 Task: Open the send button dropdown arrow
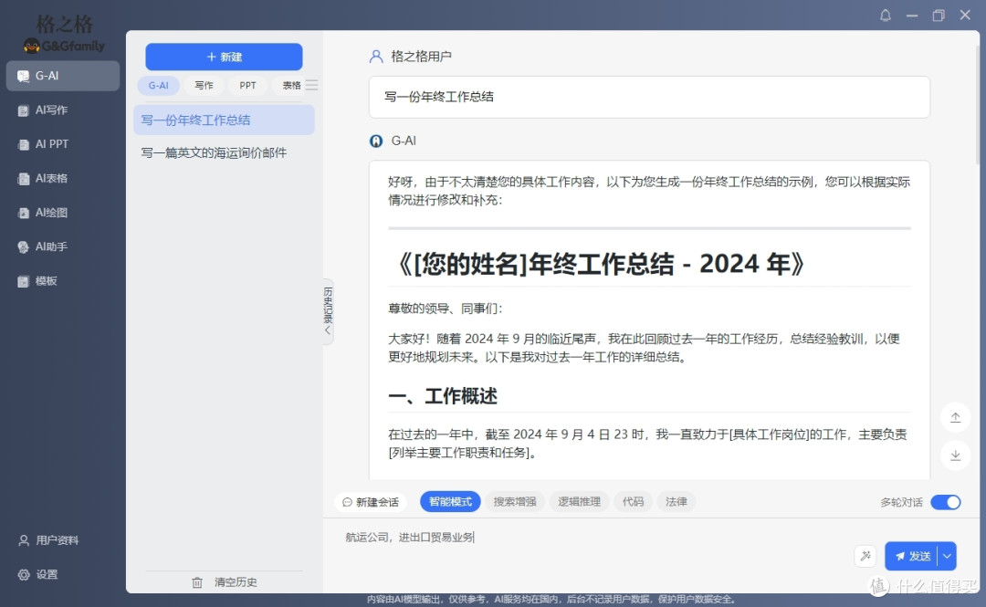click(947, 556)
